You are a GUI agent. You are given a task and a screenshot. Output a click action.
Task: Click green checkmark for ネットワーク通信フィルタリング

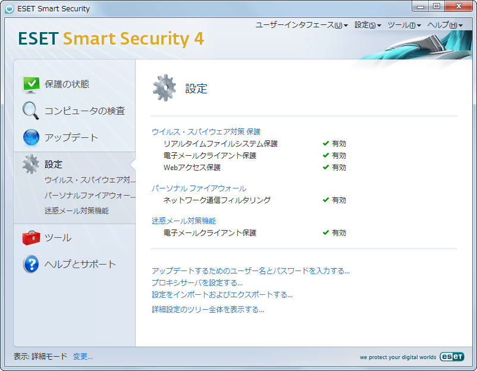(x=326, y=200)
